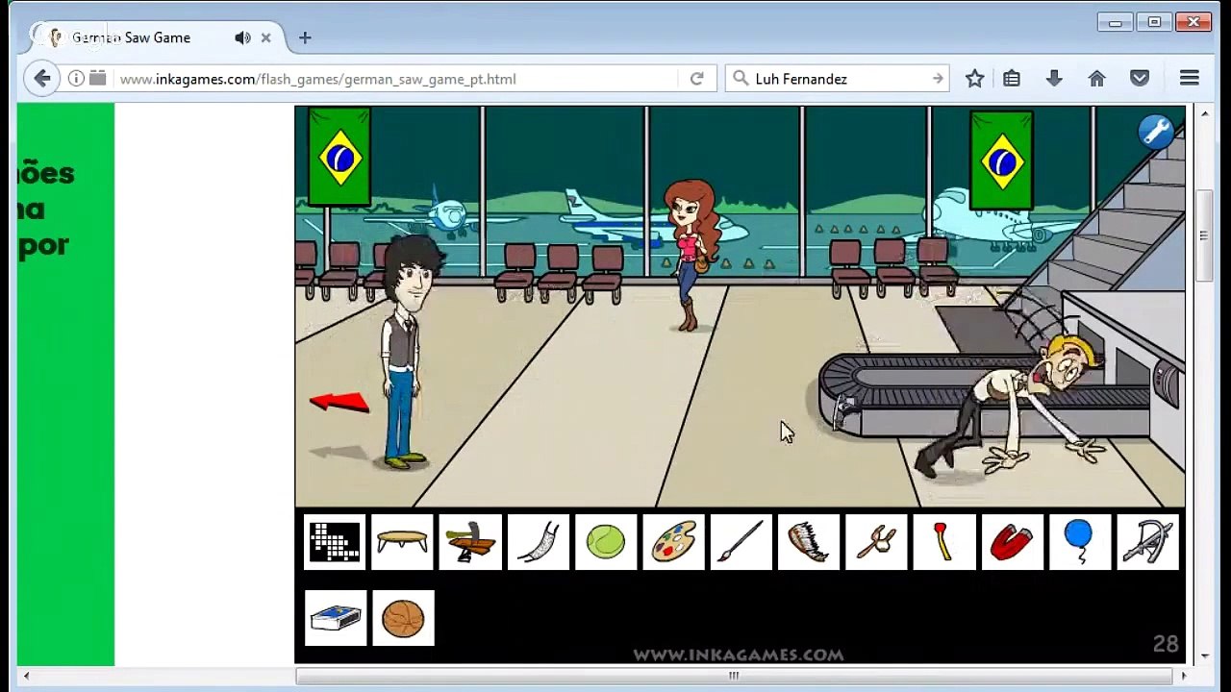Click the scroll-right arrow of the page

(1184, 676)
